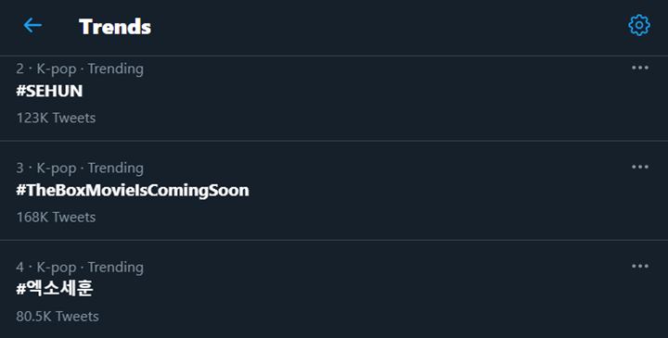Click the 168K Tweets count
Viewport: 668px width, 338px height.
point(56,218)
